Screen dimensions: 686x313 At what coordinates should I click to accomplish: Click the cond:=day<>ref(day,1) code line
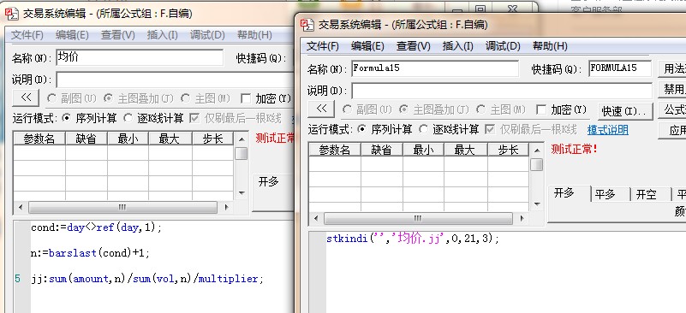(96, 227)
